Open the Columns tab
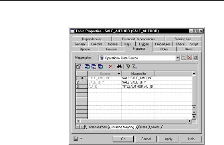The width and height of the screenshot is (224, 145). 97,44
